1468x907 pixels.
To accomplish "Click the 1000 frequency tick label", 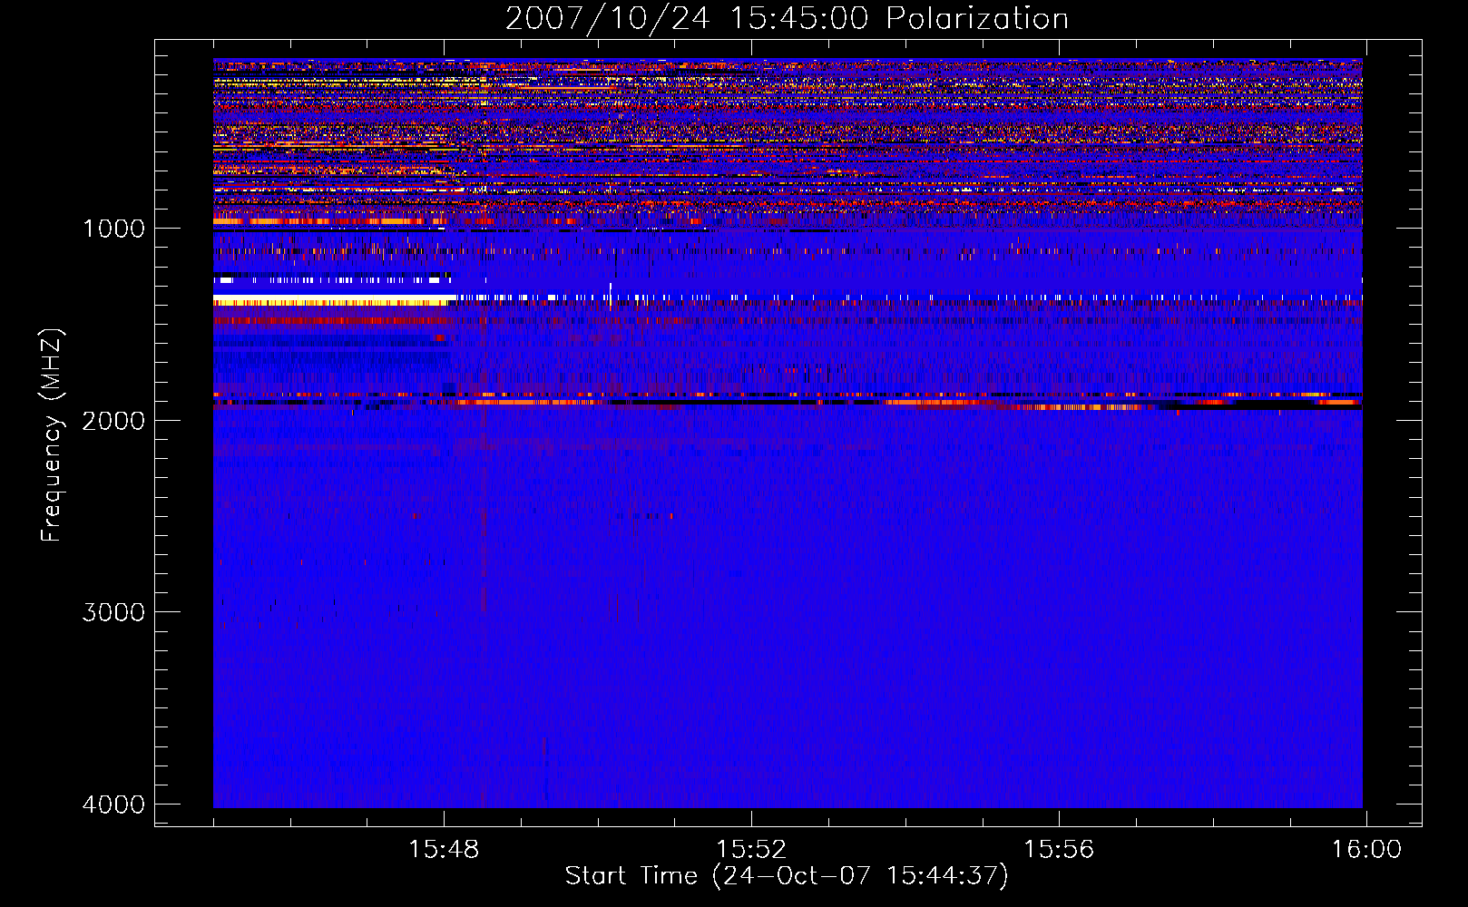I will pos(113,229).
